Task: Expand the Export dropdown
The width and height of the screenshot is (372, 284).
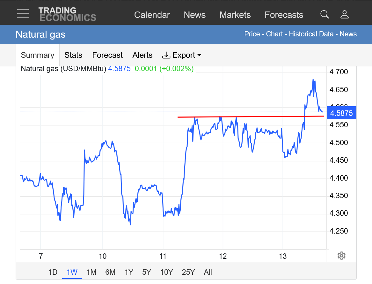Action: 182,55
